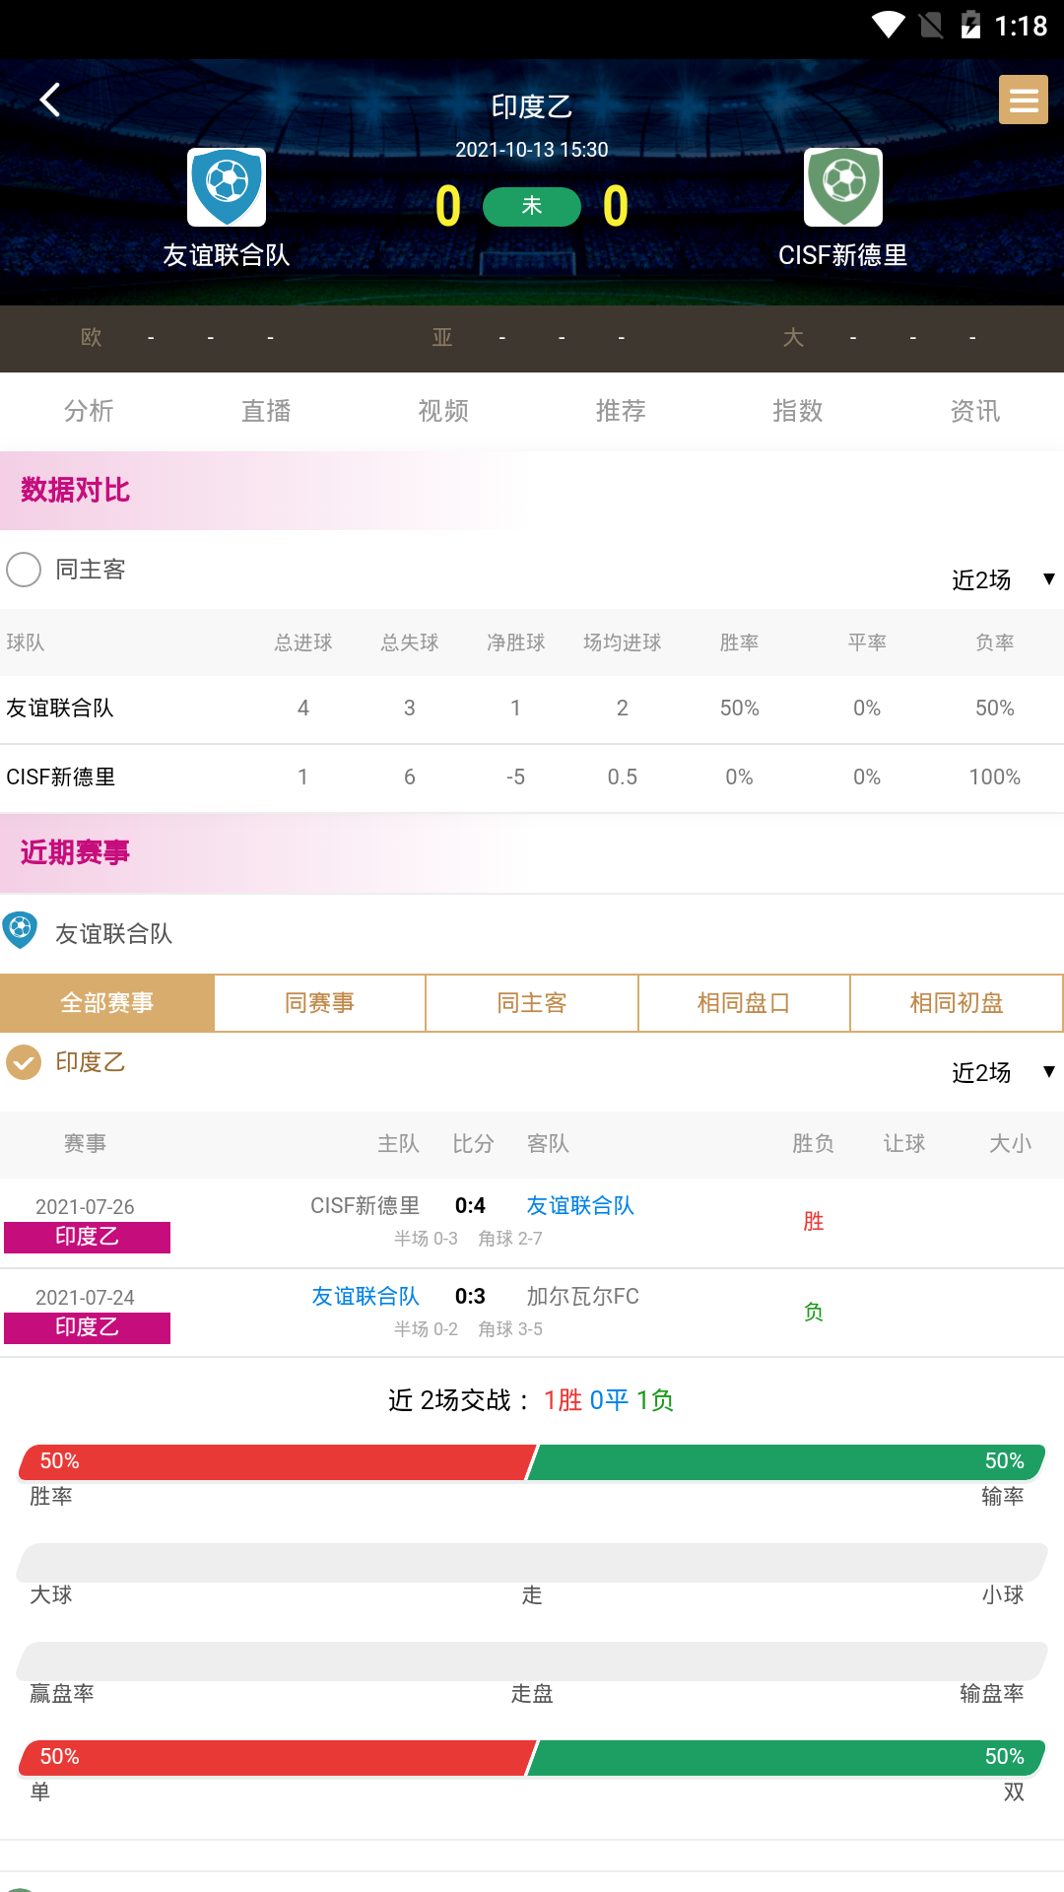
Task: Tap the green 未 match status badge
Action: 531,206
